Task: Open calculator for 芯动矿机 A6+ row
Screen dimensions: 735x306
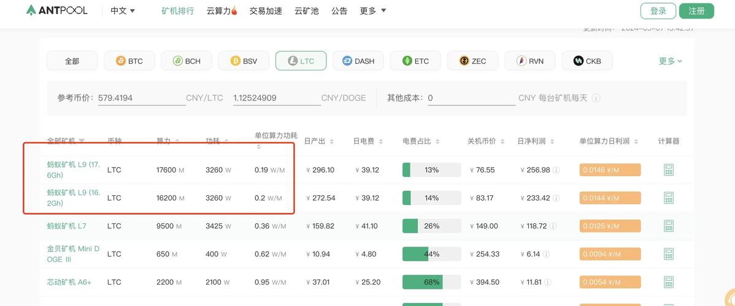Action: [669, 282]
